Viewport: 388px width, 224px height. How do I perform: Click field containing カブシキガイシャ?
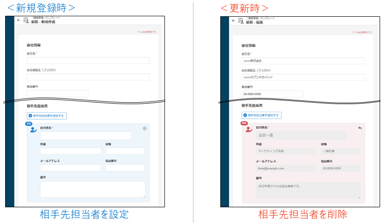click(x=303, y=77)
